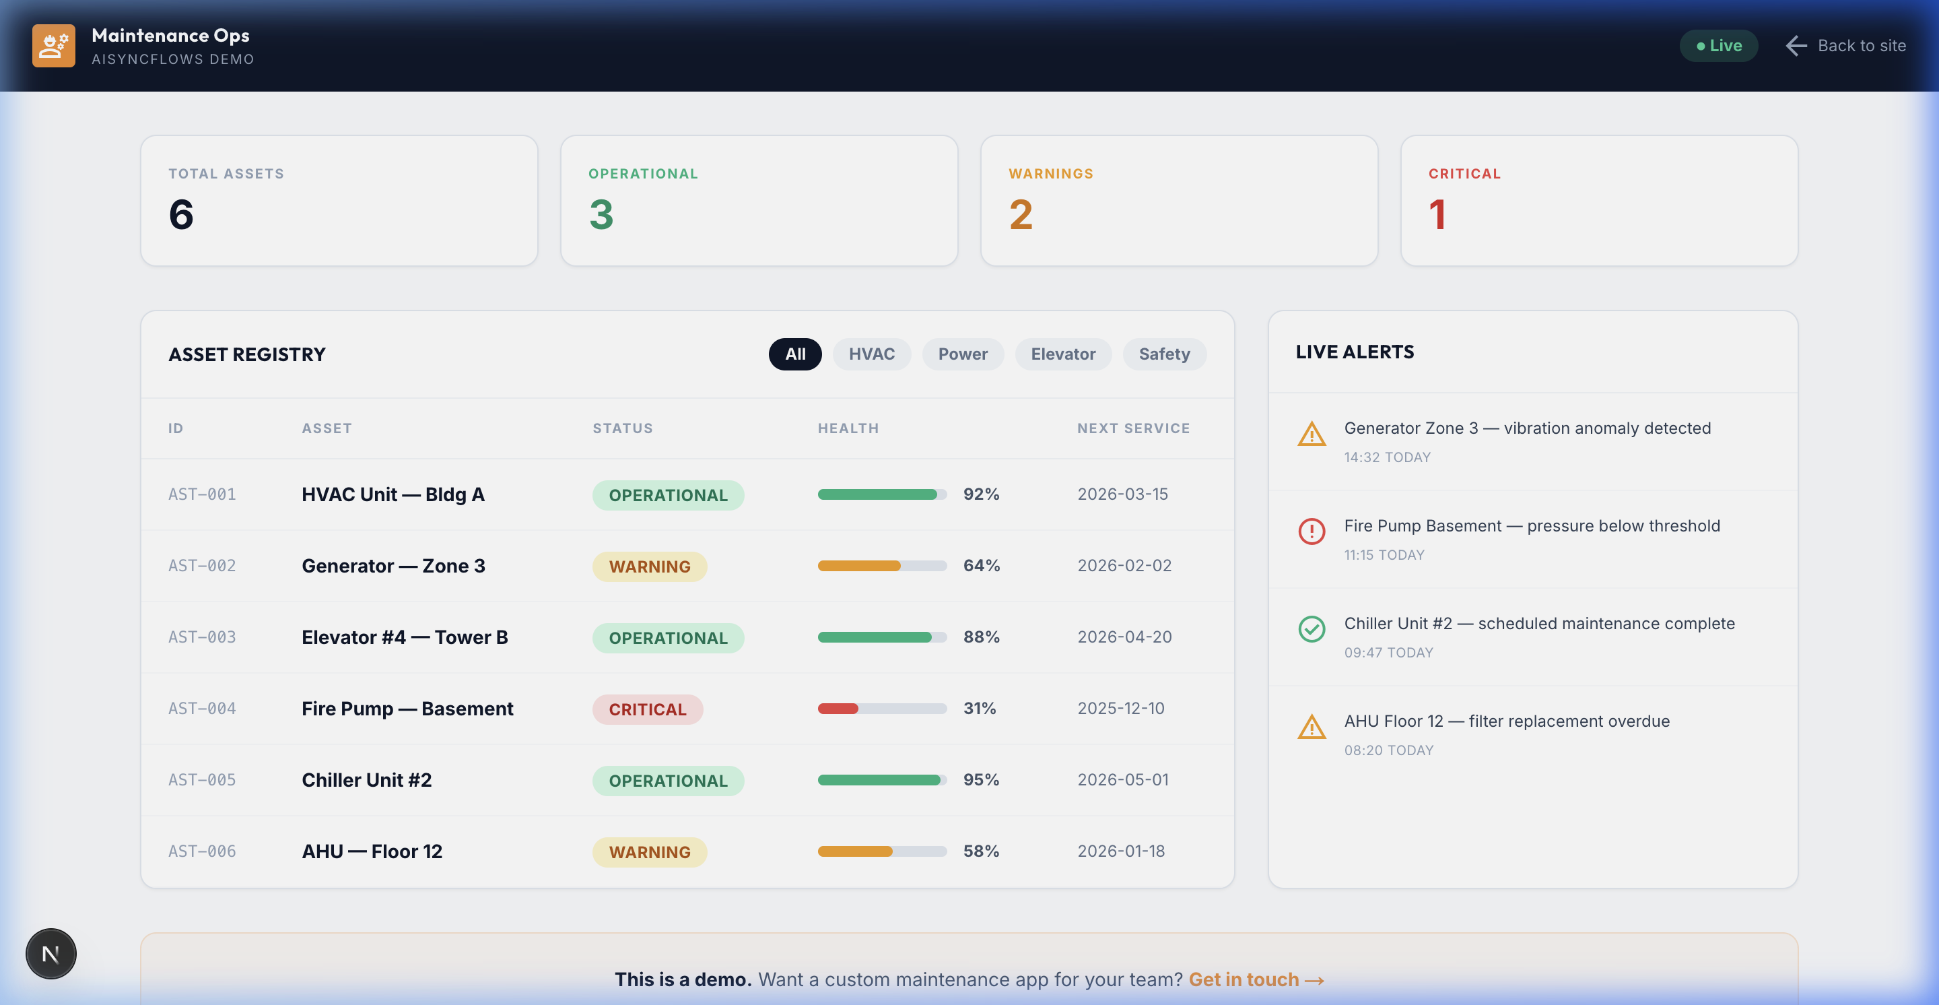Click the All filter pill

[795, 354]
